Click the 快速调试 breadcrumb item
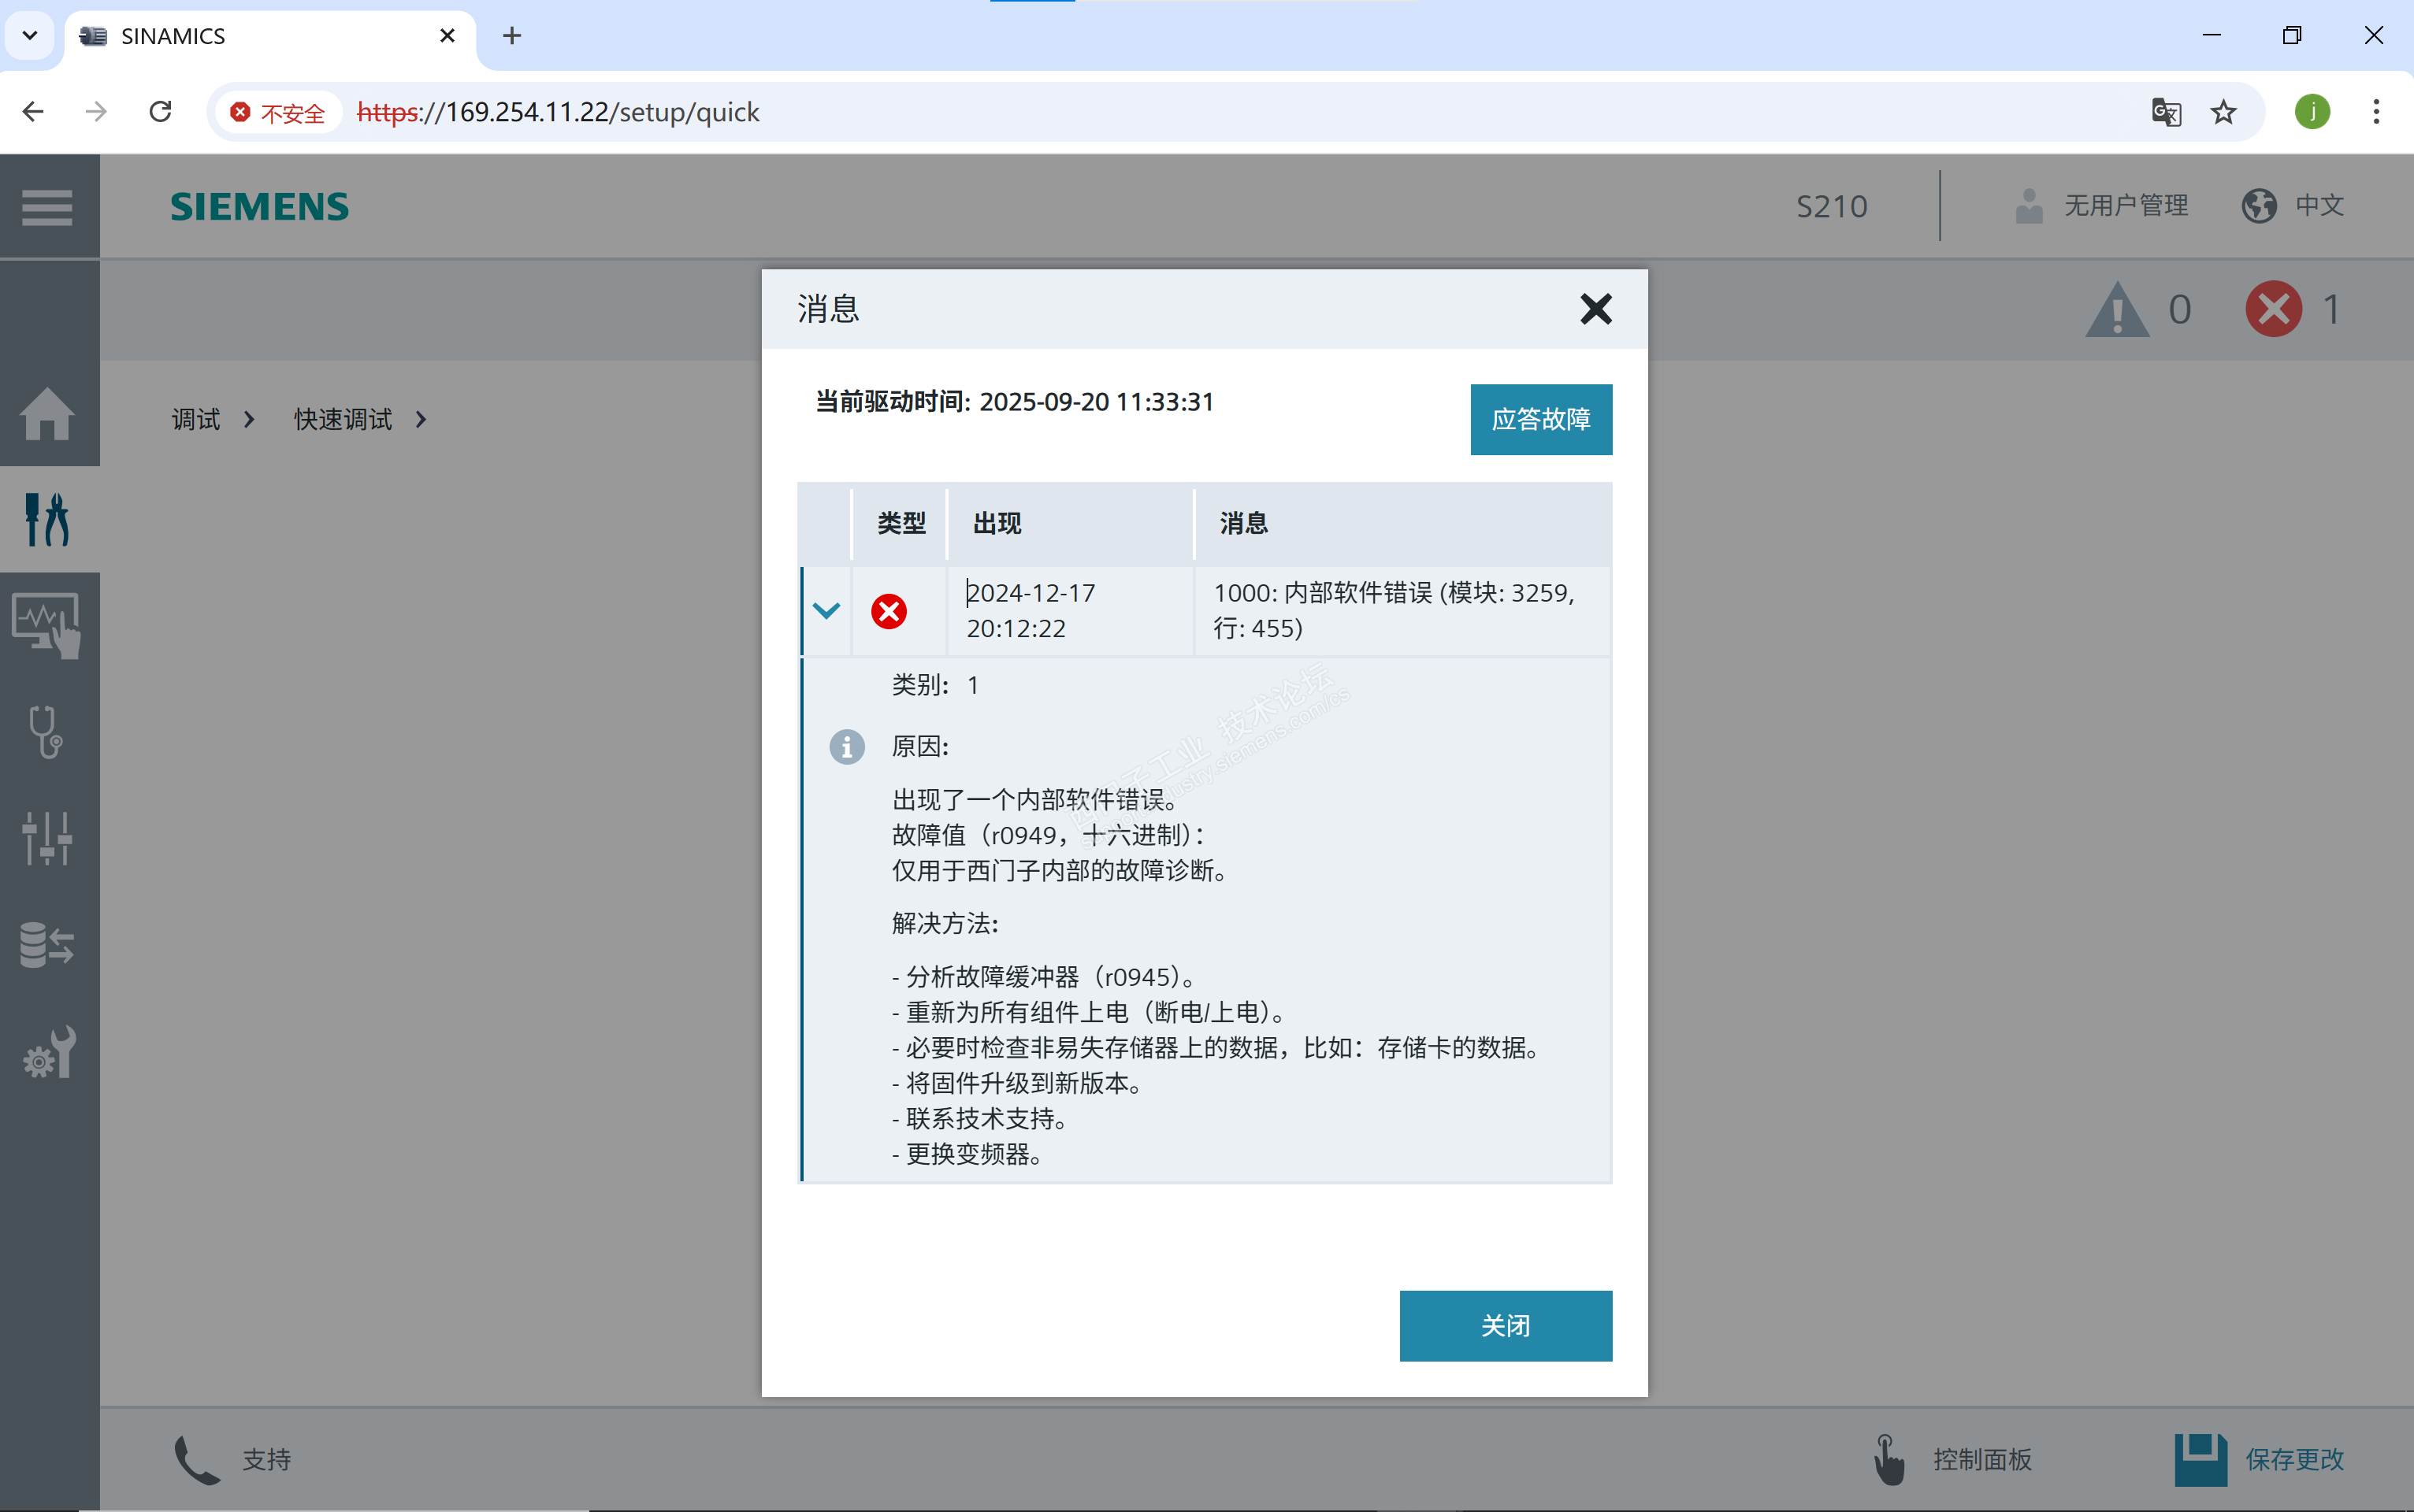Viewport: 2414px width, 1512px height. point(342,419)
